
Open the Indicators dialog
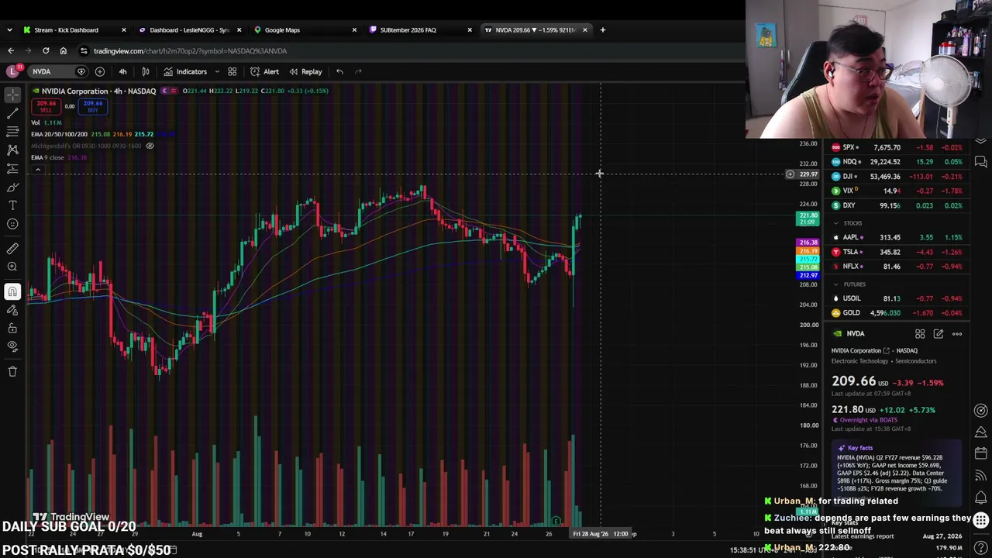click(x=185, y=71)
